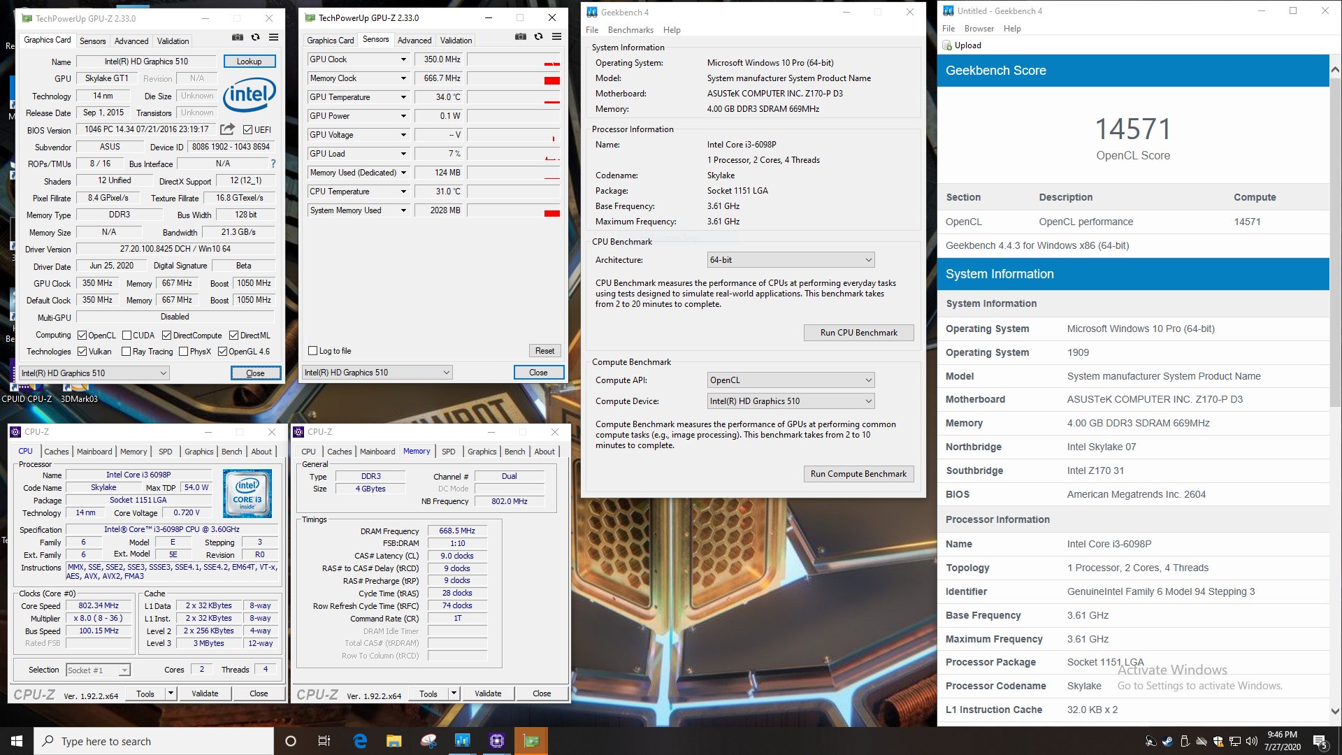Click the Intel Core i3 badge in CPU-Z
The width and height of the screenshot is (1342, 755).
click(247, 494)
